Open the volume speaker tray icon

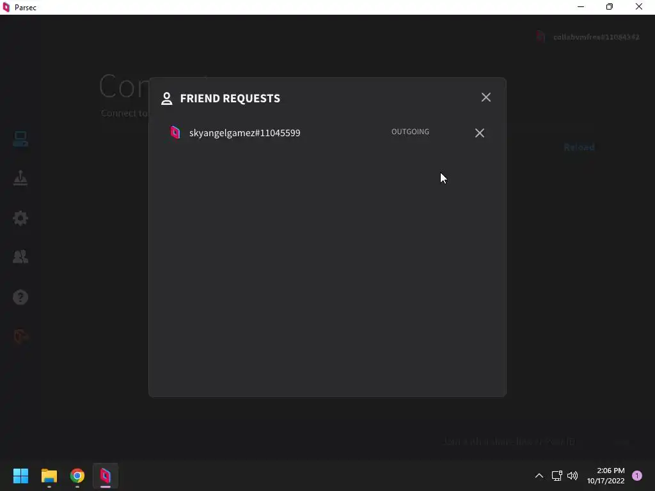[x=572, y=476]
